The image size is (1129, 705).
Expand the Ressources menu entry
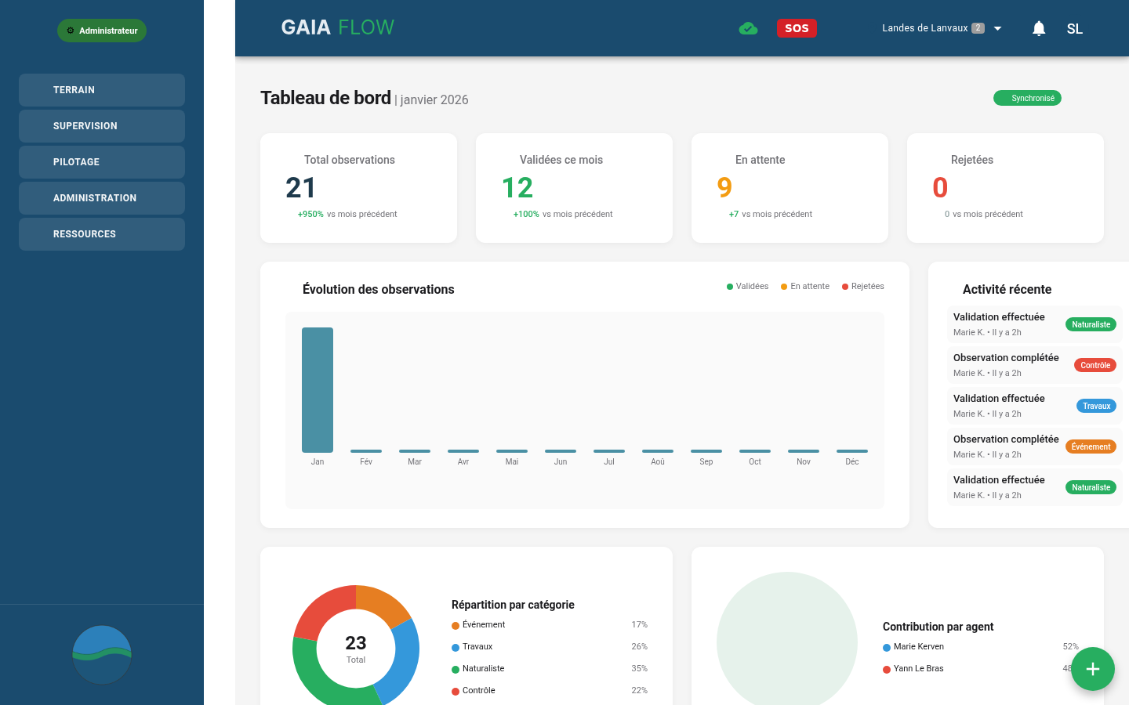pos(101,234)
